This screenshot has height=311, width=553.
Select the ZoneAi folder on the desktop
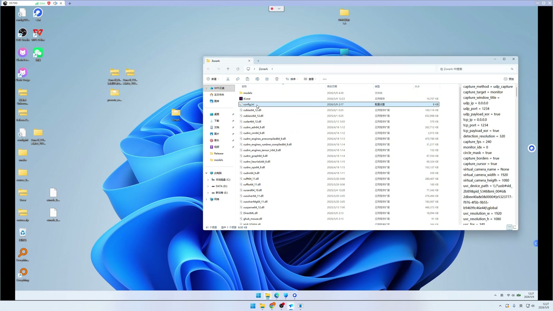tap(176, 115)
